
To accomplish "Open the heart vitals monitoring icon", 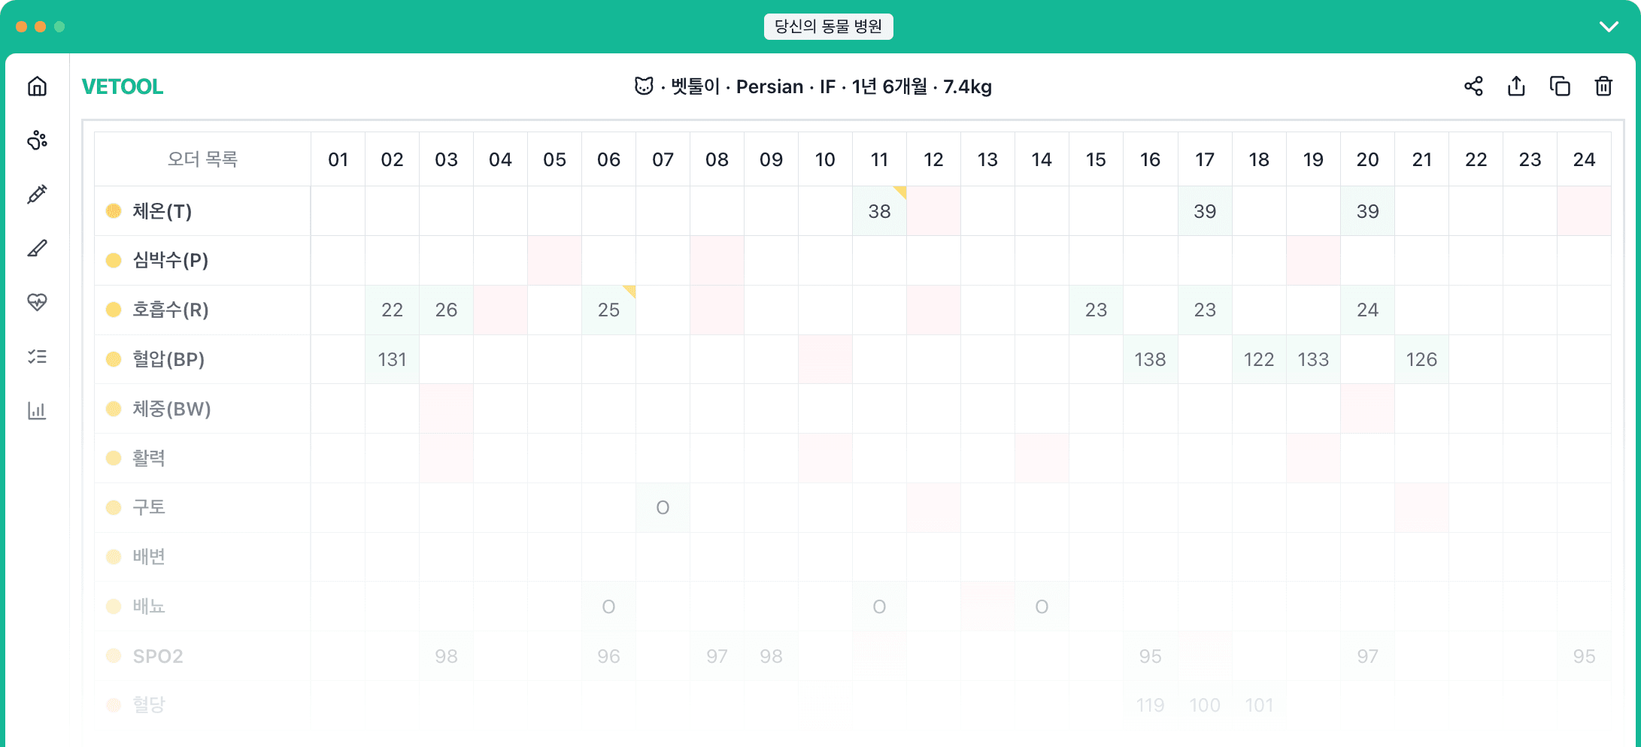I will click(36, 303).
